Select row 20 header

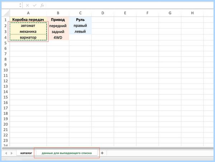pos(5,124)
